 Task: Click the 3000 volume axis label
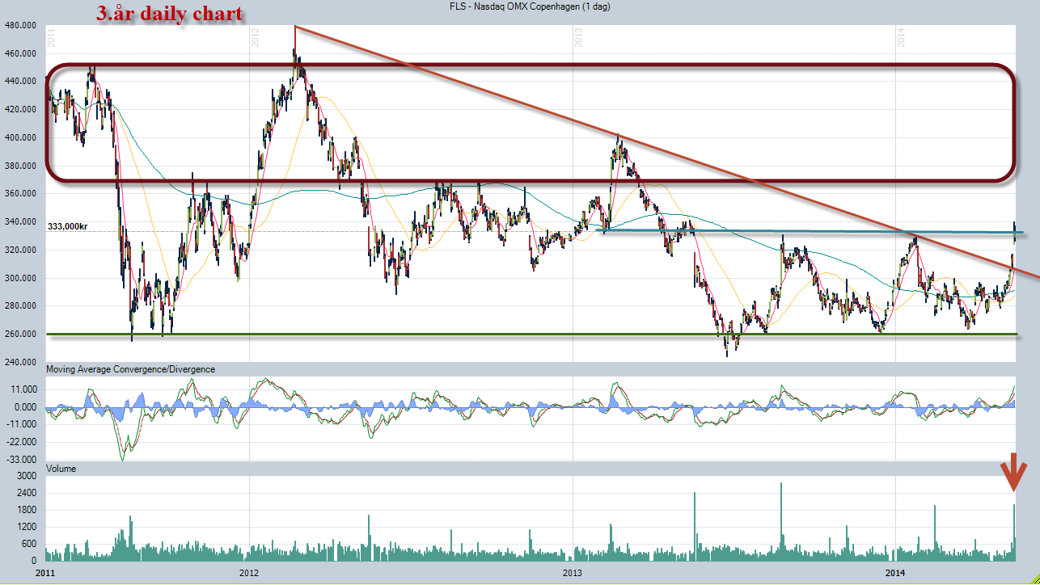coord(29,477)
